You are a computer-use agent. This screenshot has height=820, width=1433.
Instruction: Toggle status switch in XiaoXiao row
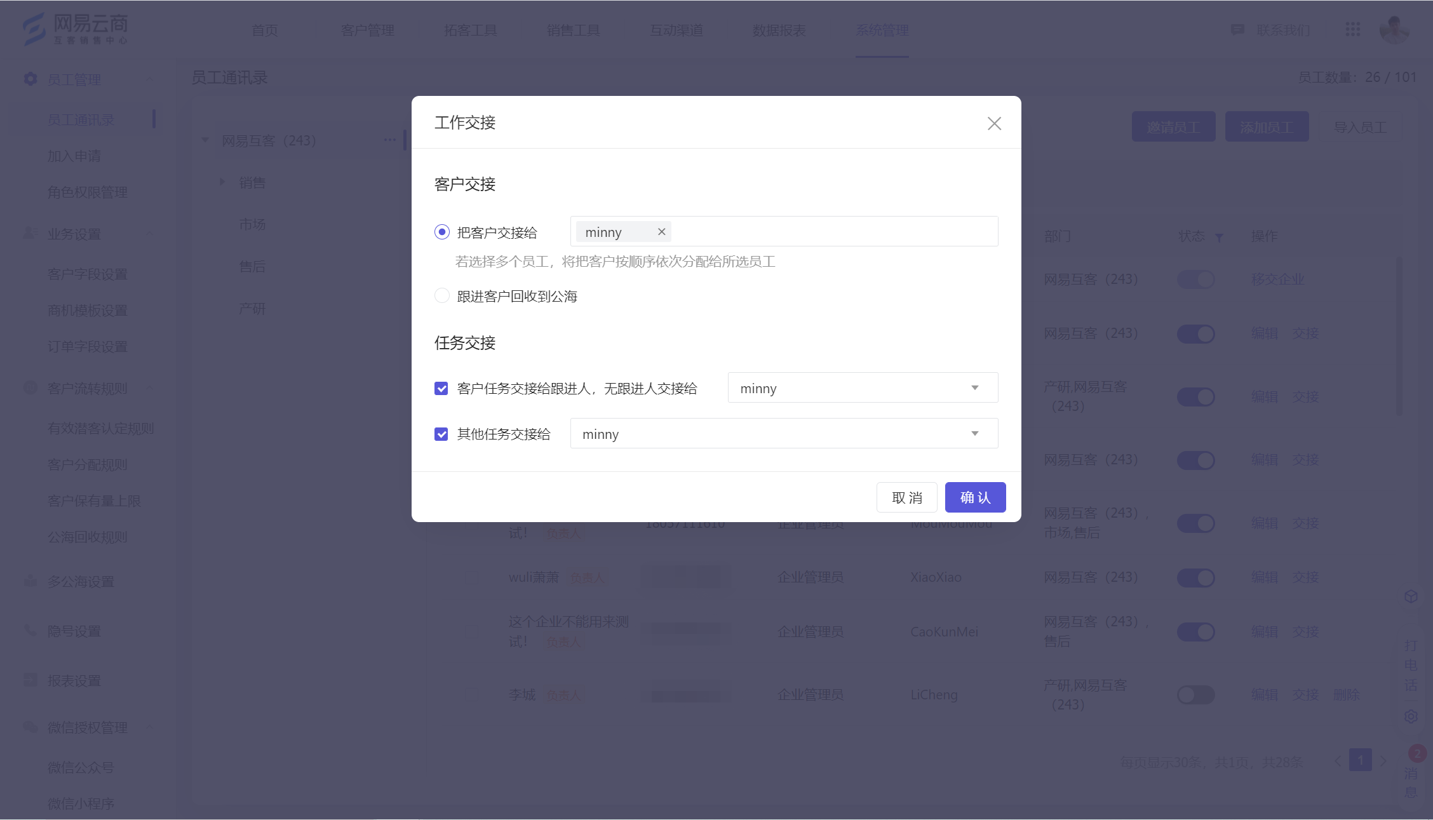1195,577
